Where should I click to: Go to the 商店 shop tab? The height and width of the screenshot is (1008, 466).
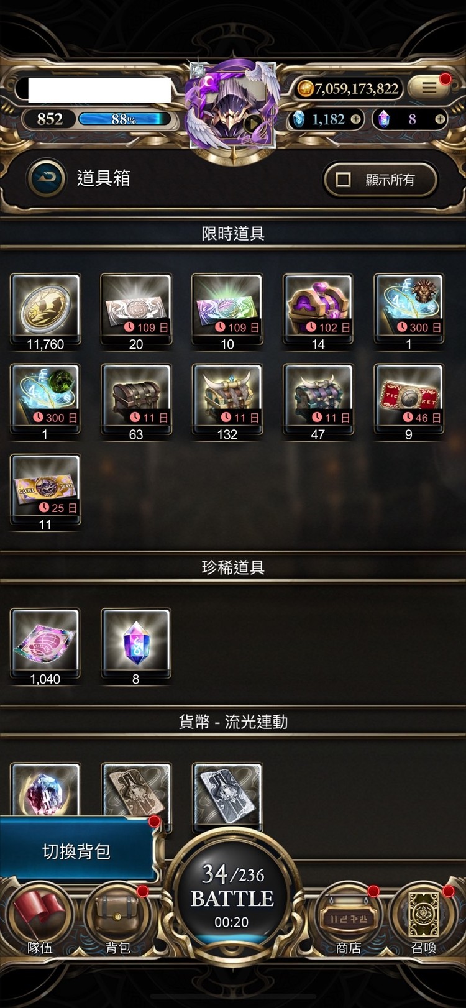click(x=349, y=919)
